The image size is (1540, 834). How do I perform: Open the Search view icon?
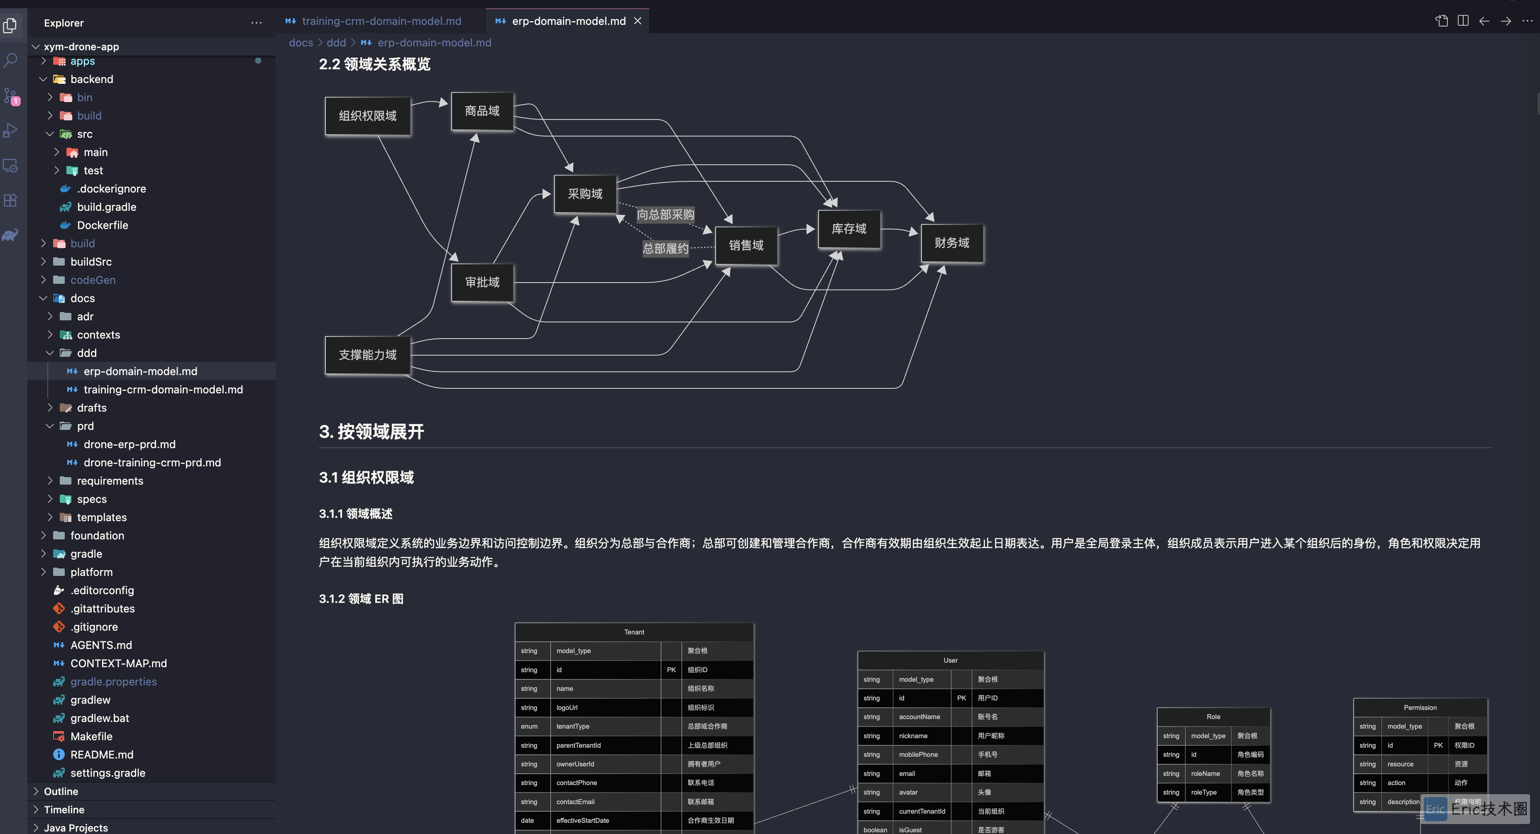10,60
